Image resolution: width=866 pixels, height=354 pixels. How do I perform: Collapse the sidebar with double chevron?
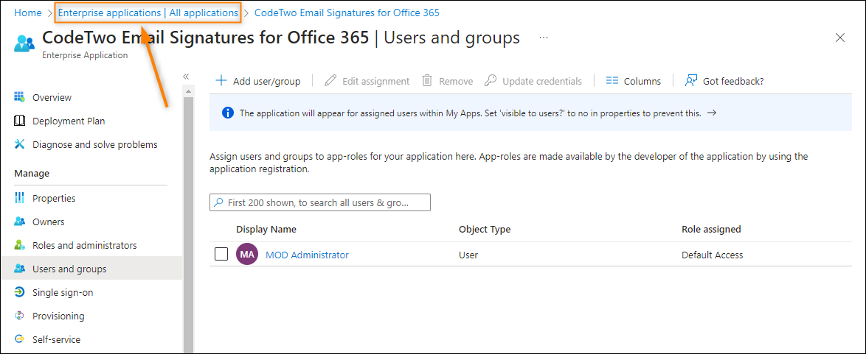(x=186, y=76)
